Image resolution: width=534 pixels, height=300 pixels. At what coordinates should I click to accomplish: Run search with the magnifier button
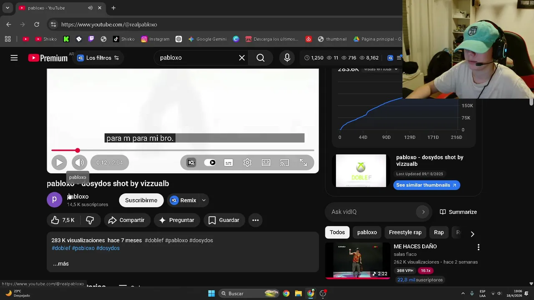(x=260, y=58)
